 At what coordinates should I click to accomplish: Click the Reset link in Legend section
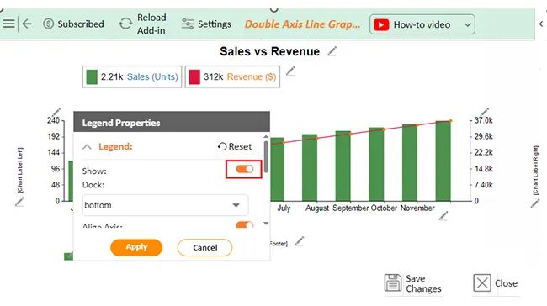(235, 146)
